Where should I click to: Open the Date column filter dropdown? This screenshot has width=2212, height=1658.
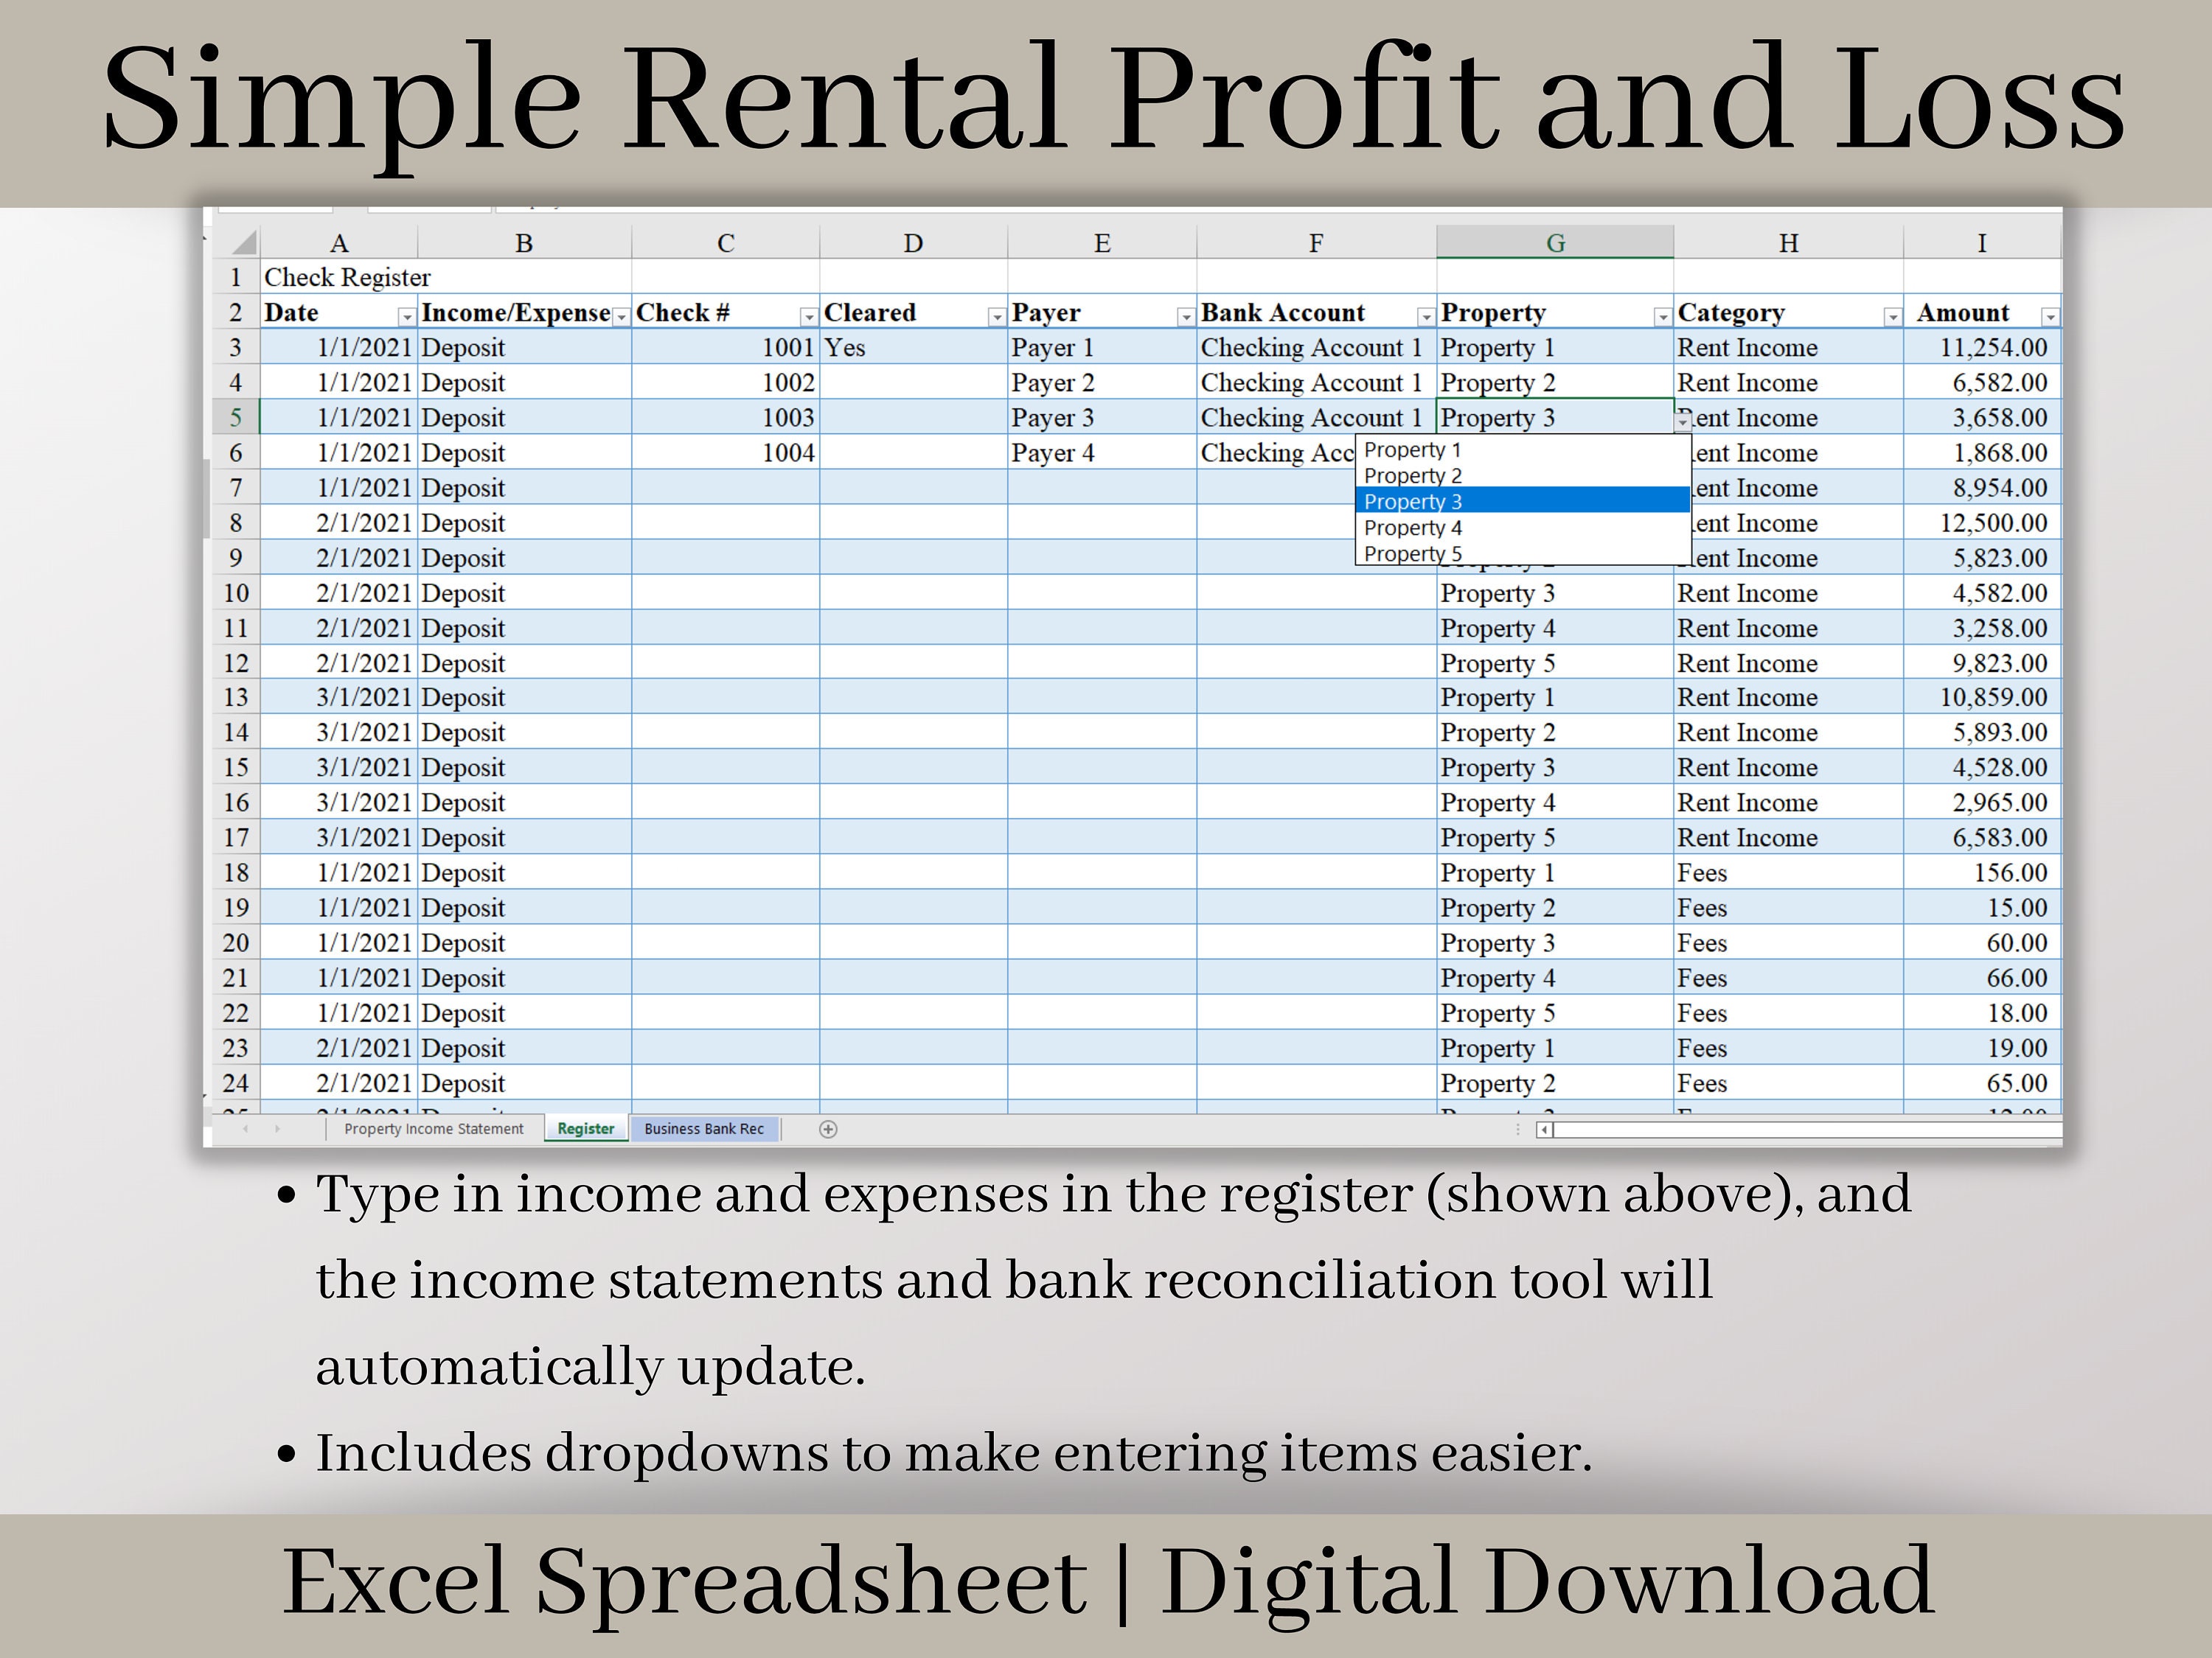[x=406, y=316]
